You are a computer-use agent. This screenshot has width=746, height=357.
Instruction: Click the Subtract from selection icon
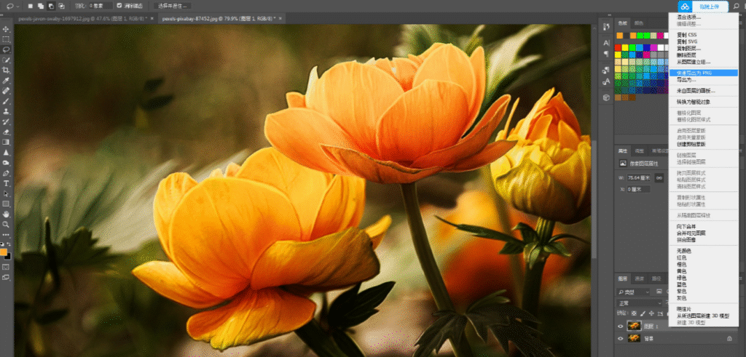pyautogui.click(x=52, y=6)
